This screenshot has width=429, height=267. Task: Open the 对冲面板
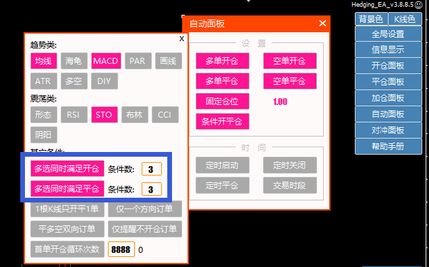tap(389, 130)
